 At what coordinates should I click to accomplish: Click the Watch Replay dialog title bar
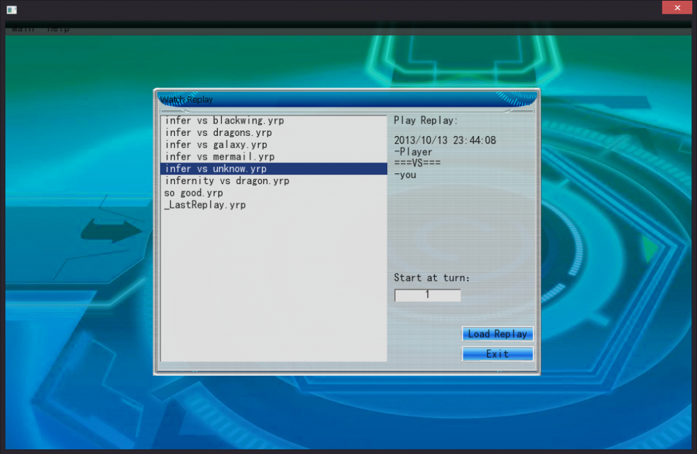coord(347,99)
